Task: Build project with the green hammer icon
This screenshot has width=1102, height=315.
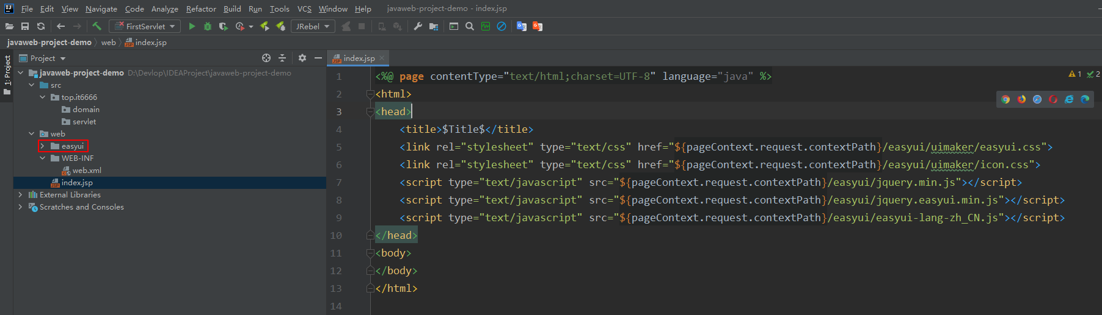Action: 97,26
